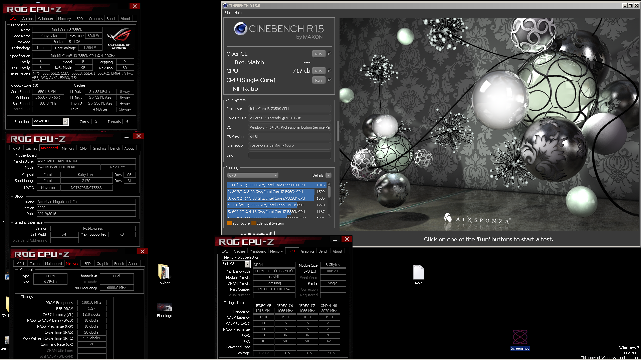Click the Core Speed 6501.6 MHz value
Image resolution: width=641 pixels, height=360 pixels.
48,92
